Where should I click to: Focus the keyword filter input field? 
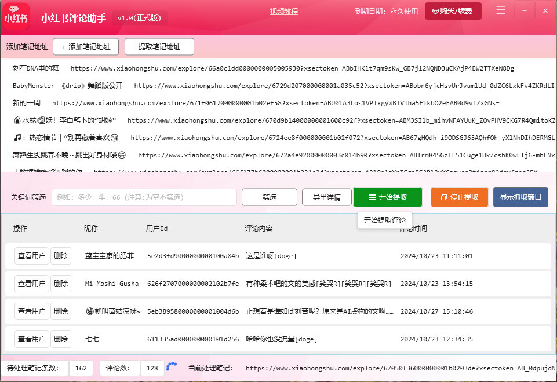coord(144,197)
